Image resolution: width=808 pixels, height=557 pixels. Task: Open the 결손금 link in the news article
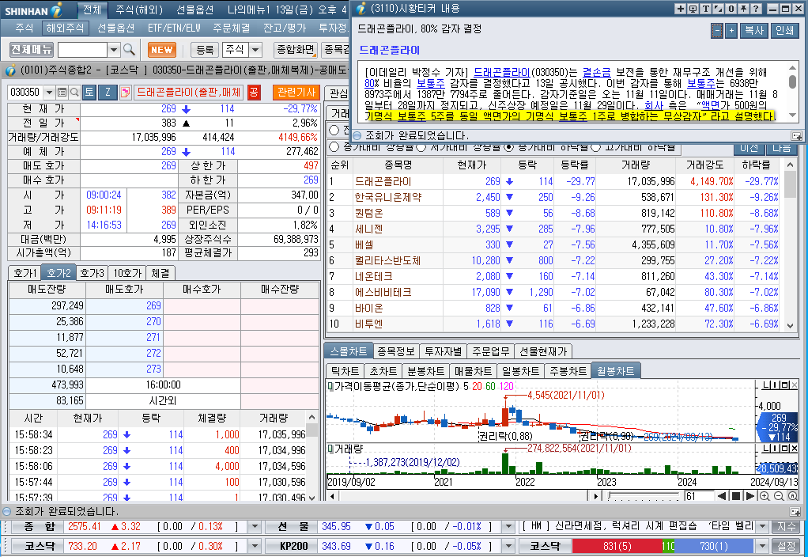[x=596, y=72]
